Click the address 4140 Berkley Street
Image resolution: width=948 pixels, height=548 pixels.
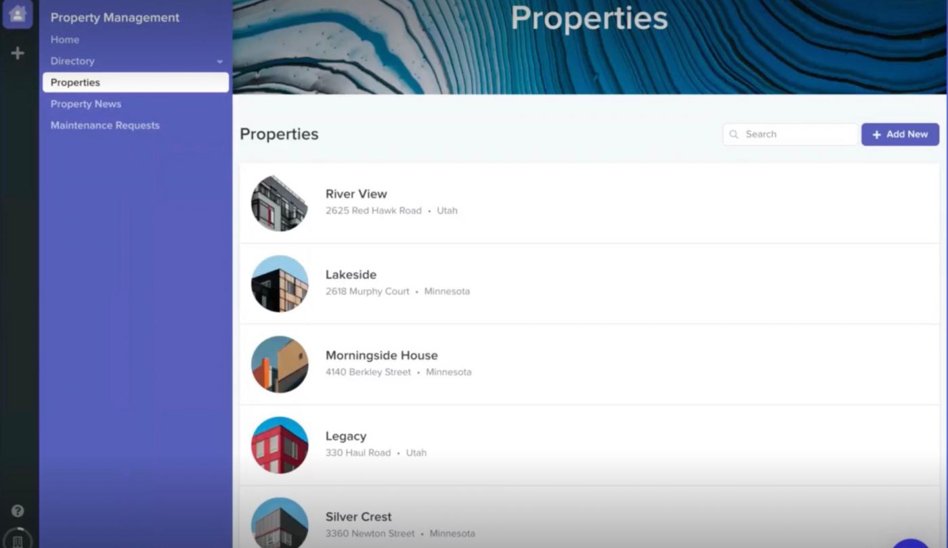click(x=368, y=372)
